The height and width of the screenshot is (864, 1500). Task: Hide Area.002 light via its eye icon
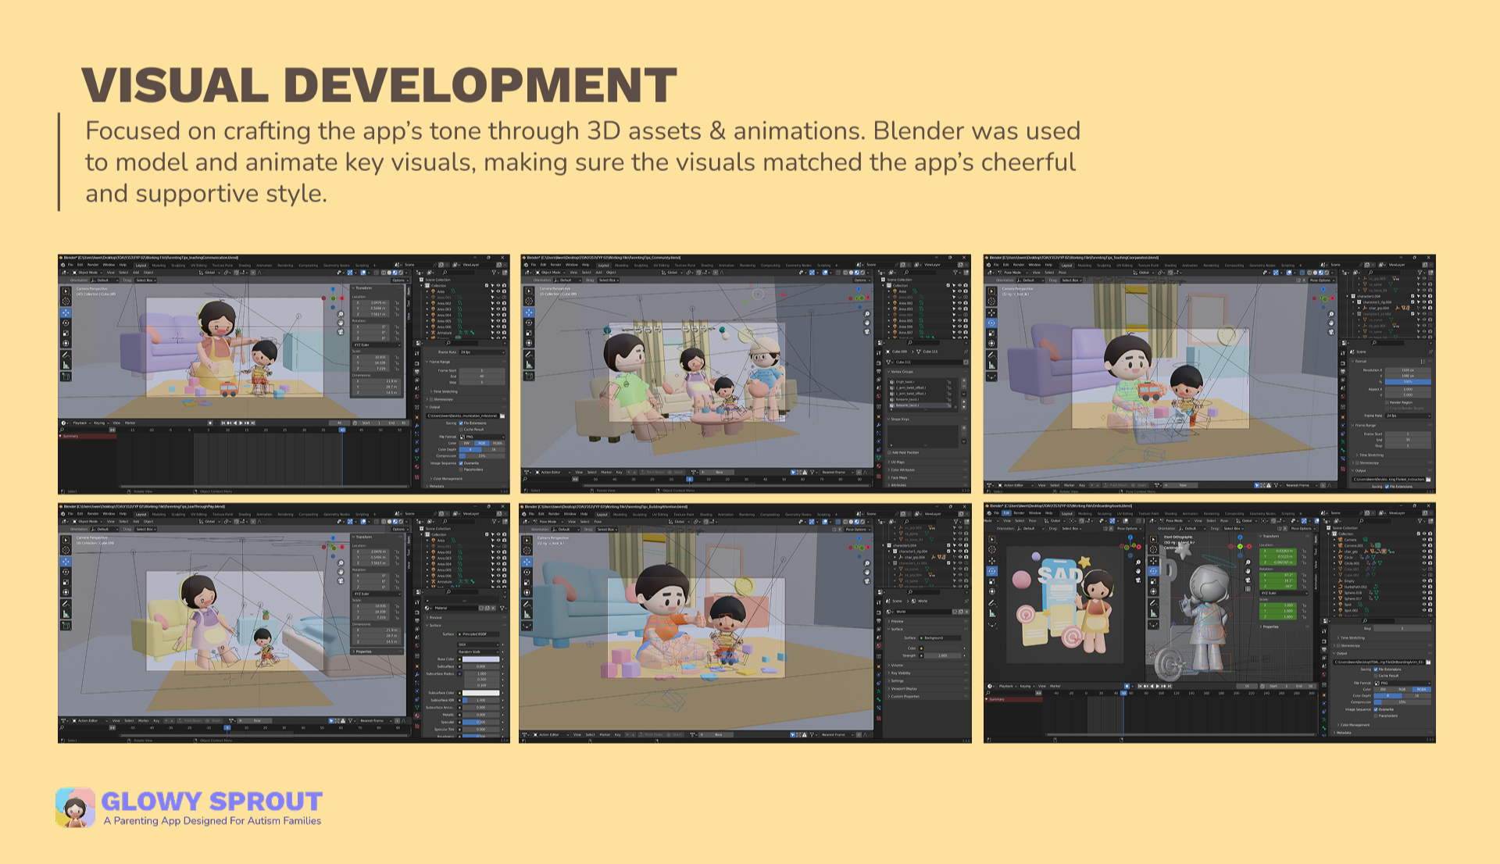click(498, 303)
